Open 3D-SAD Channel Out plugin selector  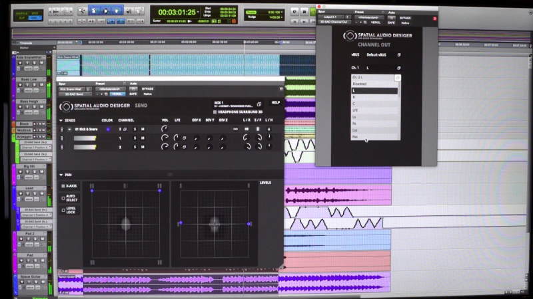click(334, 22)
